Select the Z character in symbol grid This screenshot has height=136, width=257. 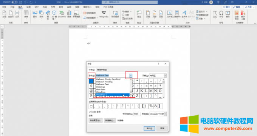pyautogui.click(x=137, y=95)
